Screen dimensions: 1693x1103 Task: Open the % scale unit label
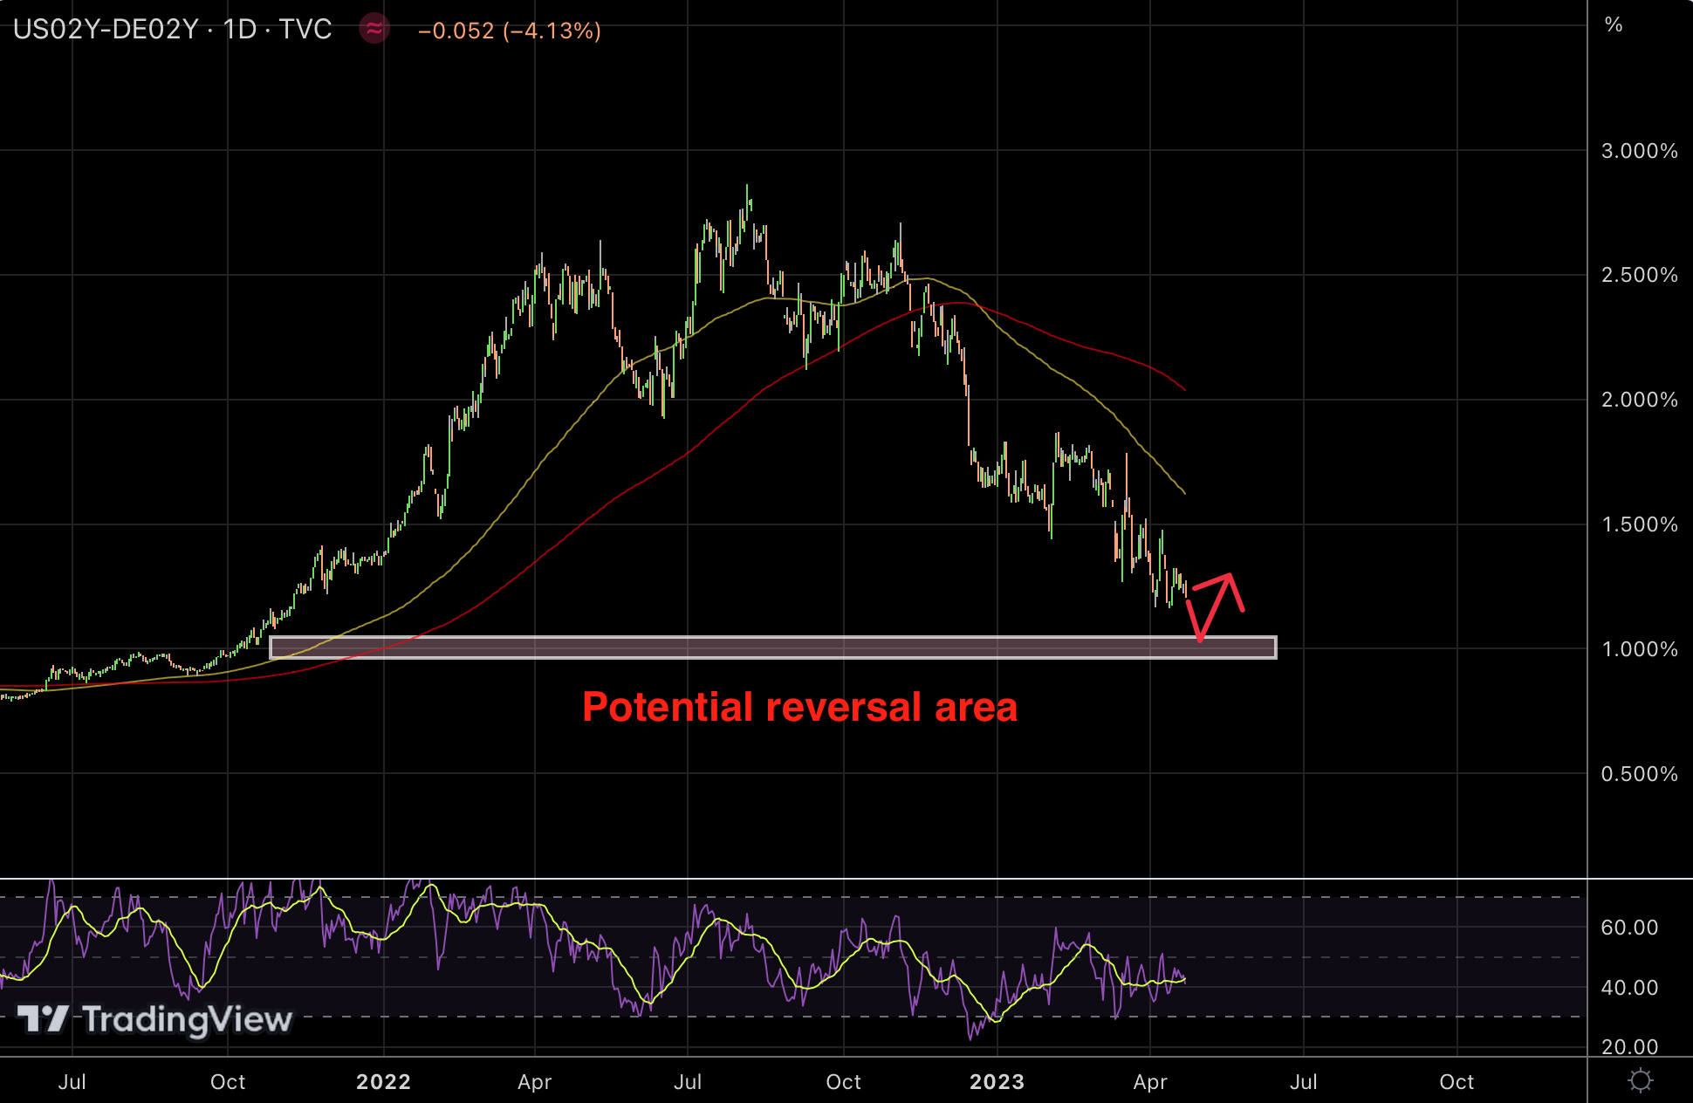1614,24
